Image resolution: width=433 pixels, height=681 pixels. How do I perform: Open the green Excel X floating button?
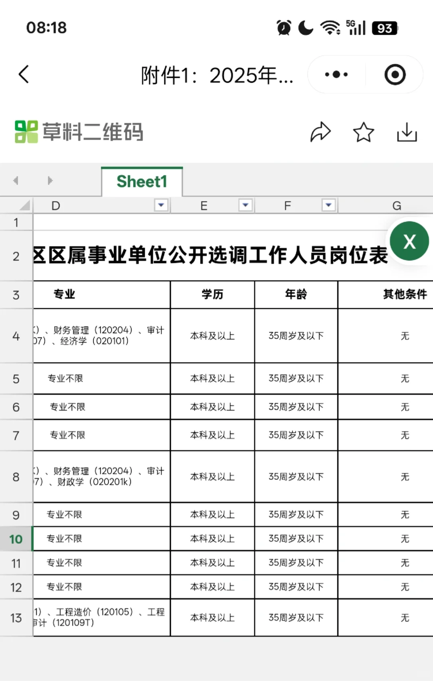(409, 241)
